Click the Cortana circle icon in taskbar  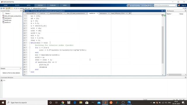click(51, 102)
